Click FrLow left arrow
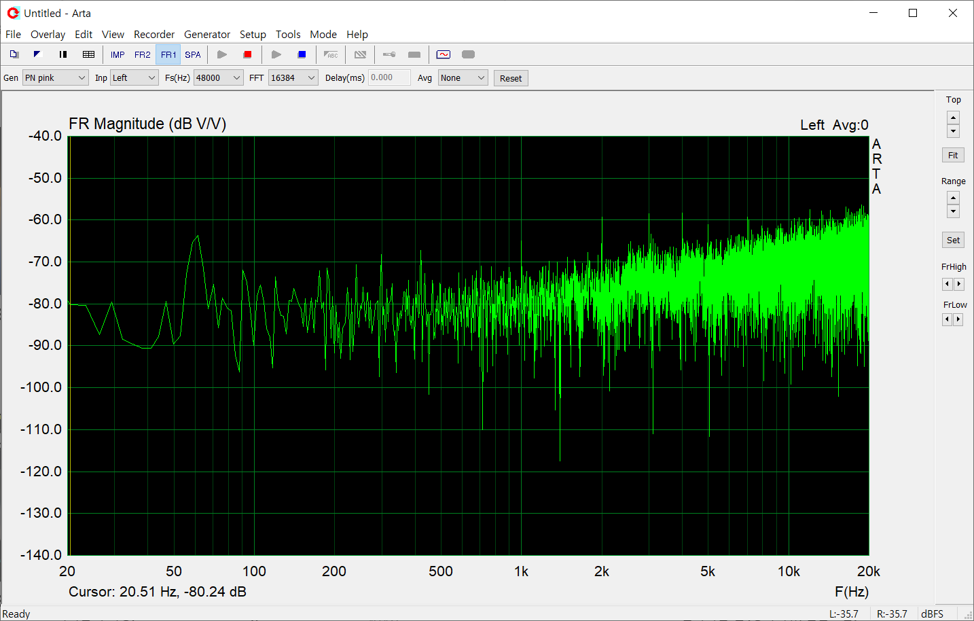This screenshot has height=621, width=974. [x=947, y=319]
